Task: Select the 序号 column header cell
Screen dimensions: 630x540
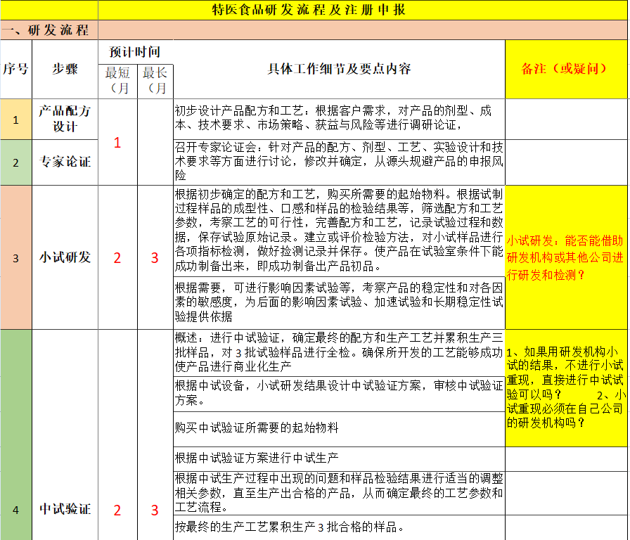Action: pos(15,69)
